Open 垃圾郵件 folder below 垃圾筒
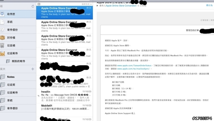The image size is (214, 121). 18,93
